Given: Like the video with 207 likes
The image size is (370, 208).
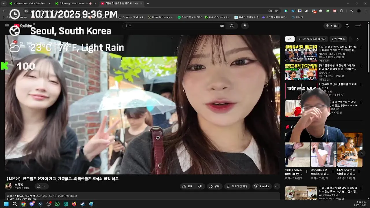Looking at the screenshot, I should pyautogui.click(x=187, y=186).
